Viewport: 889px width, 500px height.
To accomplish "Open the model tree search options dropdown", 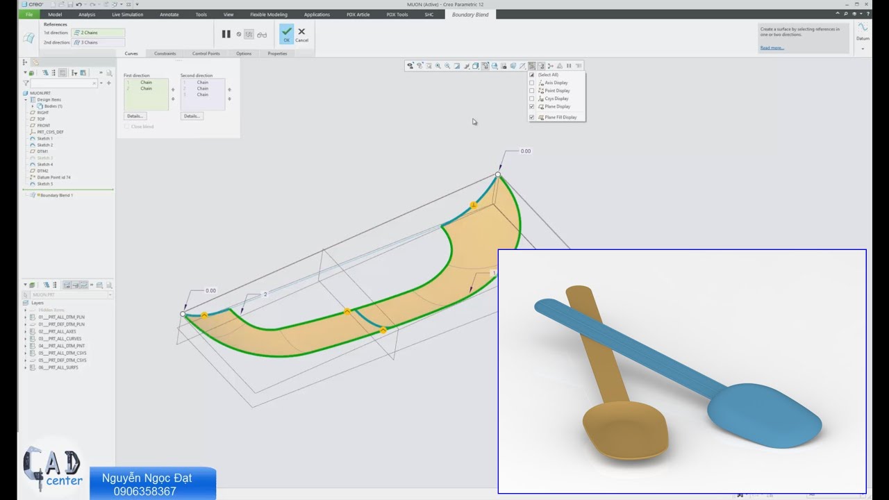I will [101, 83].
